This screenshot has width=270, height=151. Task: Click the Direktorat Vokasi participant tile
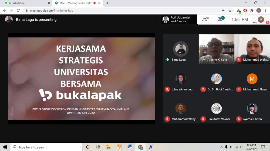coord(217,108)
